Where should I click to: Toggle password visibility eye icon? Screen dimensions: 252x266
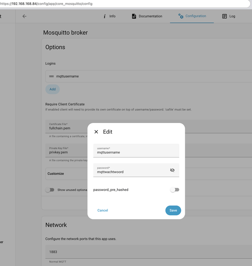click(x=172, y=170)
